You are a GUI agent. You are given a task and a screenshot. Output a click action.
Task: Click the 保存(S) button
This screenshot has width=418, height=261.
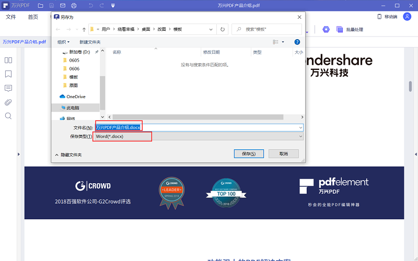tap(249, 153)
